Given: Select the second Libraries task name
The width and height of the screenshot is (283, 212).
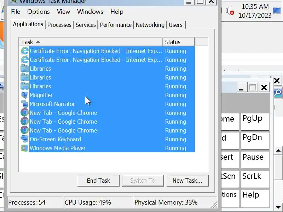Looking at the screenshot, I should [40, 77].
